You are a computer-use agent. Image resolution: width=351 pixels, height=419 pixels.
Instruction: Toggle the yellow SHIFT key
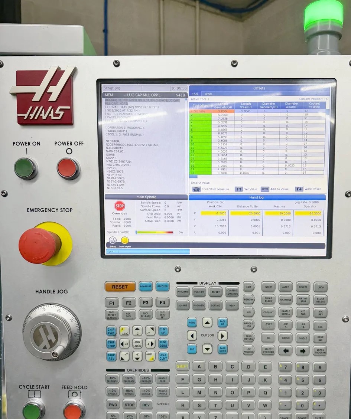pos(182,366)
